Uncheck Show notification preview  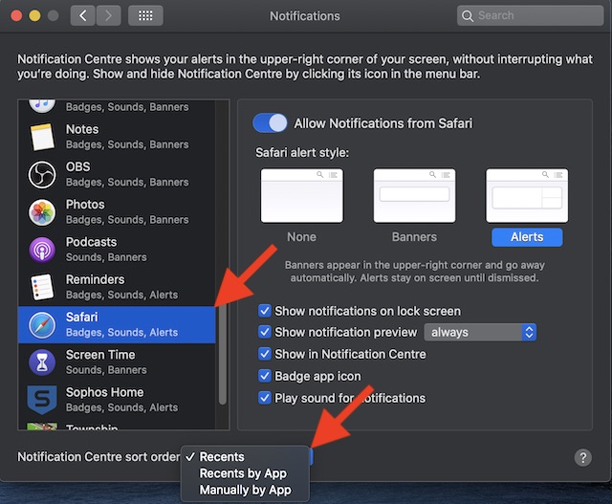click(x=265, y=332)
